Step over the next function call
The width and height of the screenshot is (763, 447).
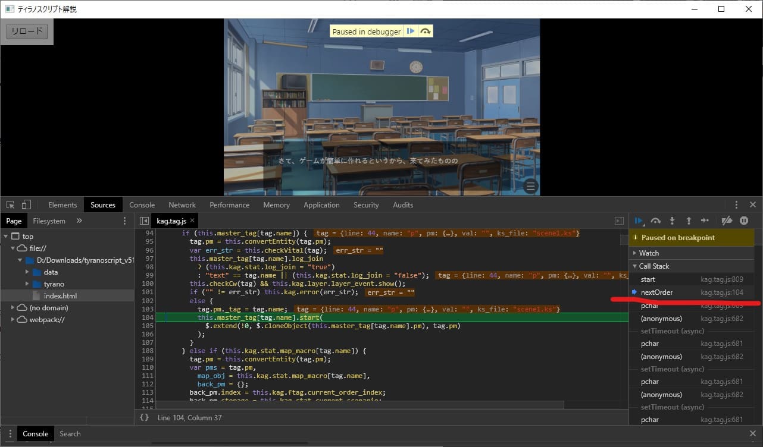(655, 221)
